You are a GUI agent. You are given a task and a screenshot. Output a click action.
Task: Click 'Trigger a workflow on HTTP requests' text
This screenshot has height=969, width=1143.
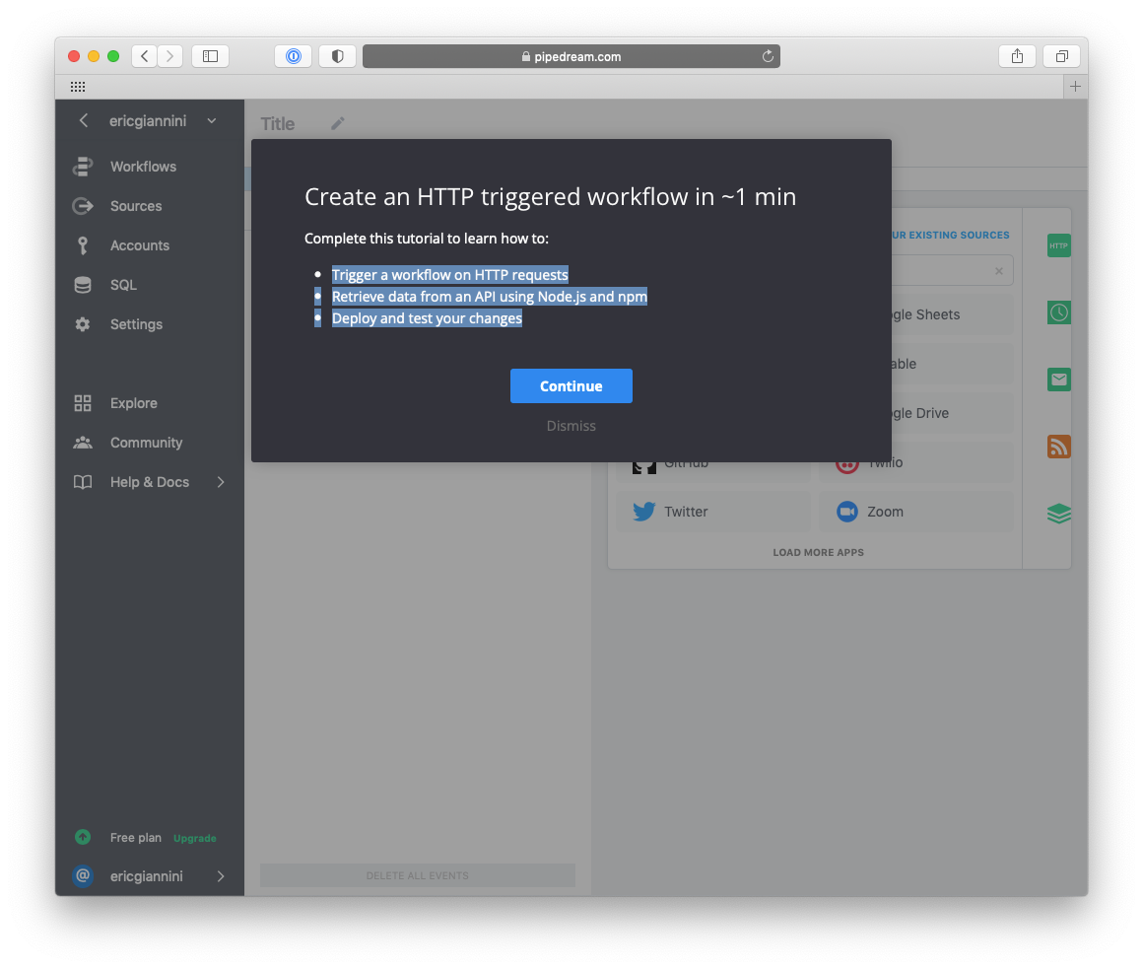(449, 275)
